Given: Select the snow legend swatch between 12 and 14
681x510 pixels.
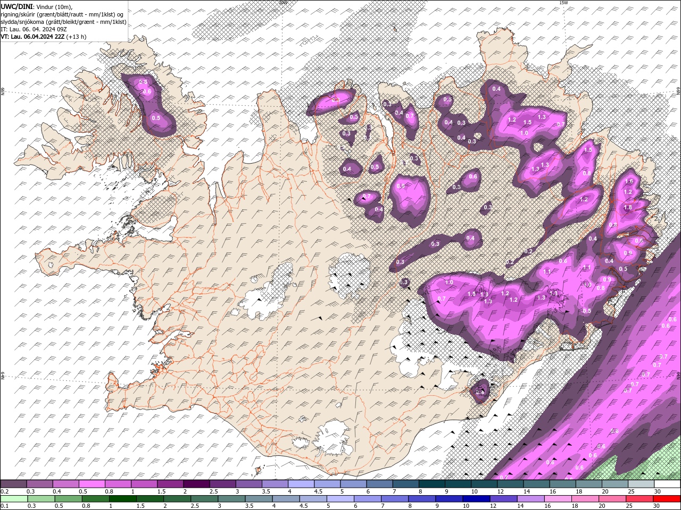Looking at the screenshot, I should pyautogui.click(x=510, y=484).
